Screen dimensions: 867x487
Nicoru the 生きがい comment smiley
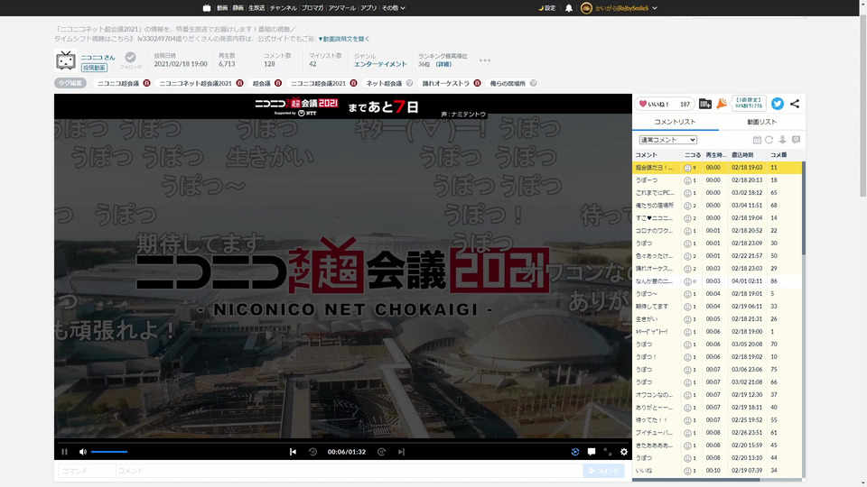pos(687,319)
